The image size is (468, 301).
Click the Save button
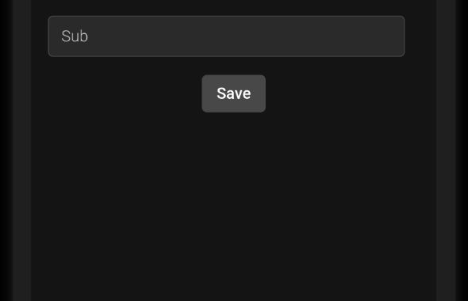233,93
